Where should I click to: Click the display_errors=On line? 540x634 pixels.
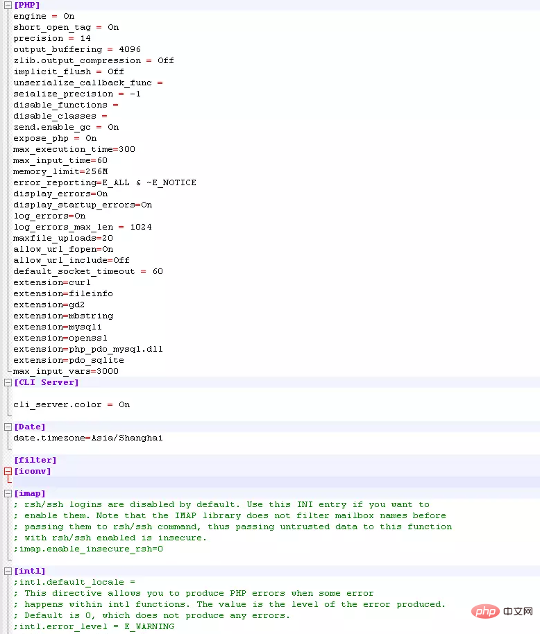point(60,194)
